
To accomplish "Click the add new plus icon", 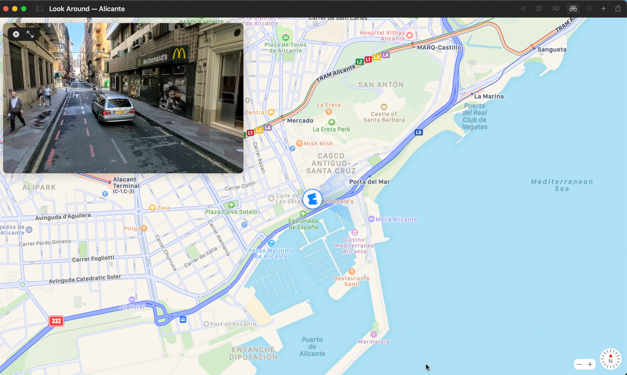I will point(603,9).
